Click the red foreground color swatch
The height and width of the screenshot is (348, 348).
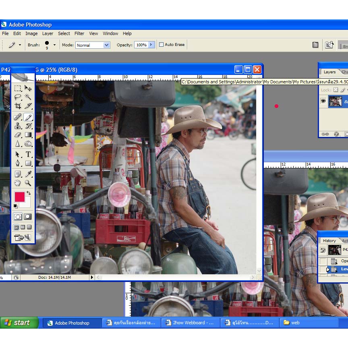[19, 197]
